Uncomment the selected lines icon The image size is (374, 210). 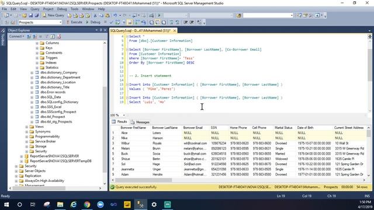[177, 22]
